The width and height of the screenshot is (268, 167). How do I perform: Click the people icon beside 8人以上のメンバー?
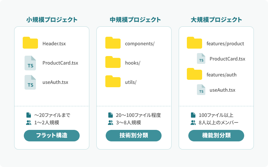193,122
